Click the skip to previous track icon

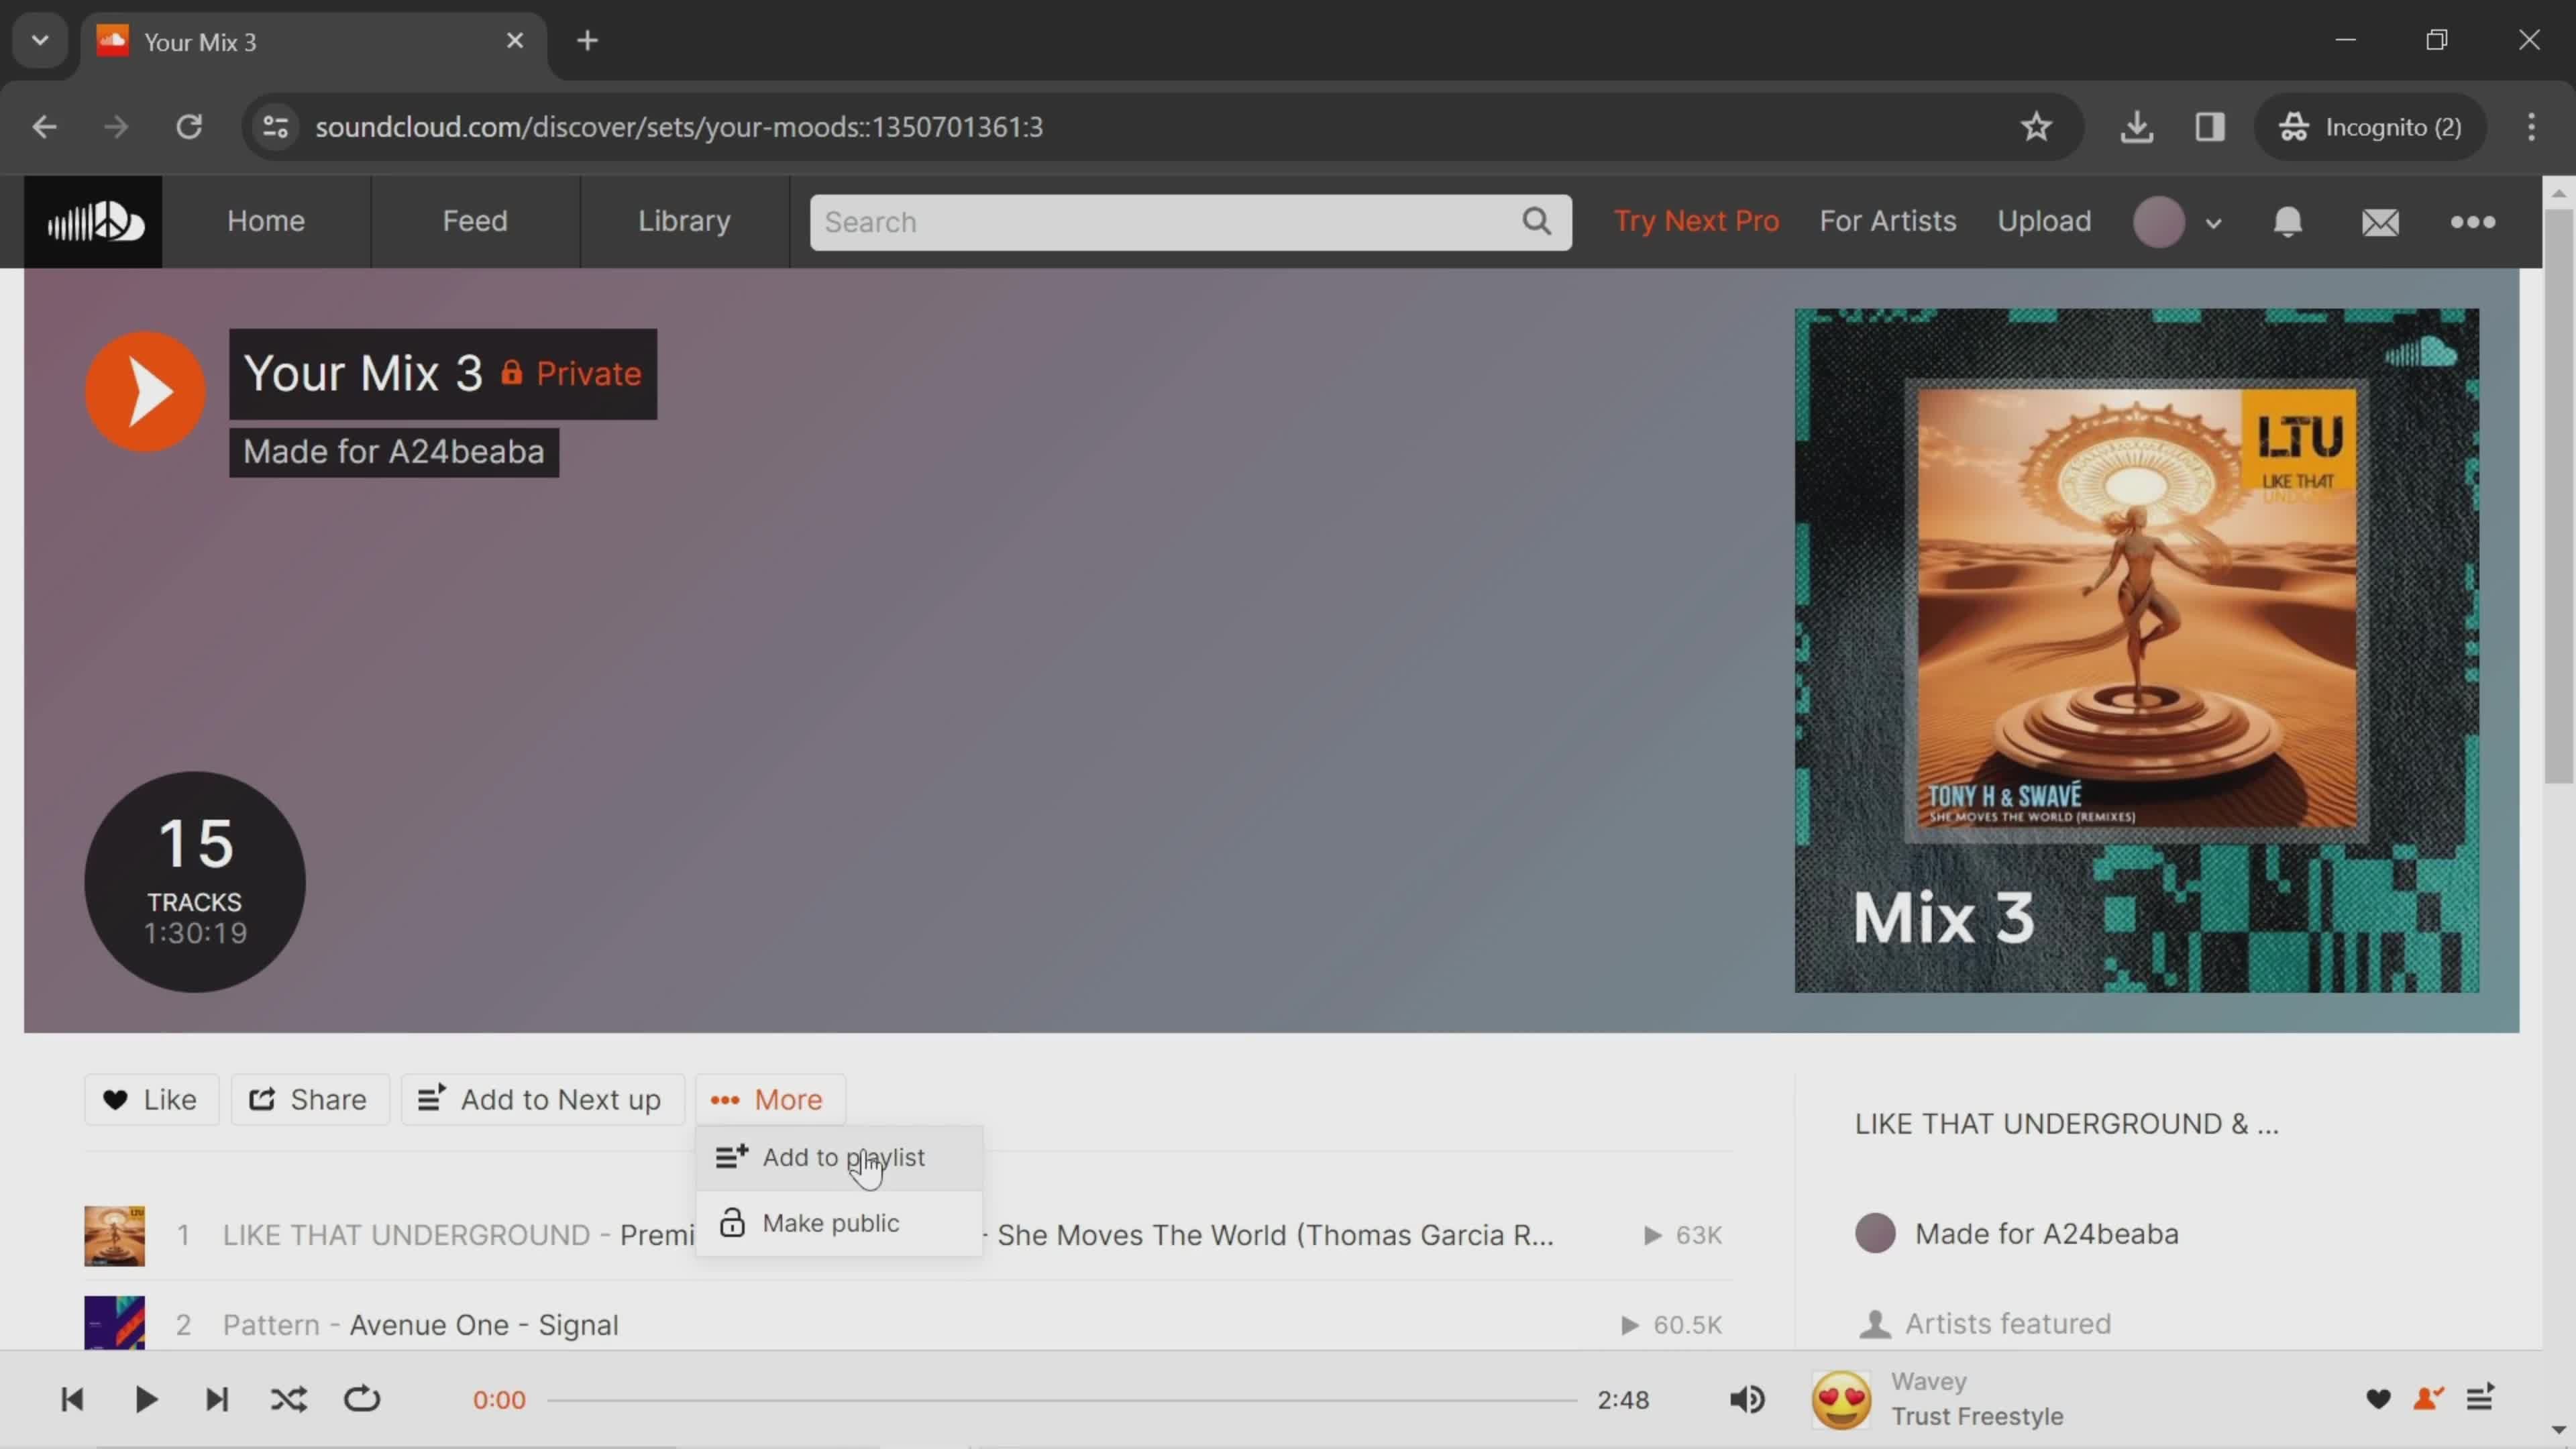pyautogui.click(x=70, y=1399)
